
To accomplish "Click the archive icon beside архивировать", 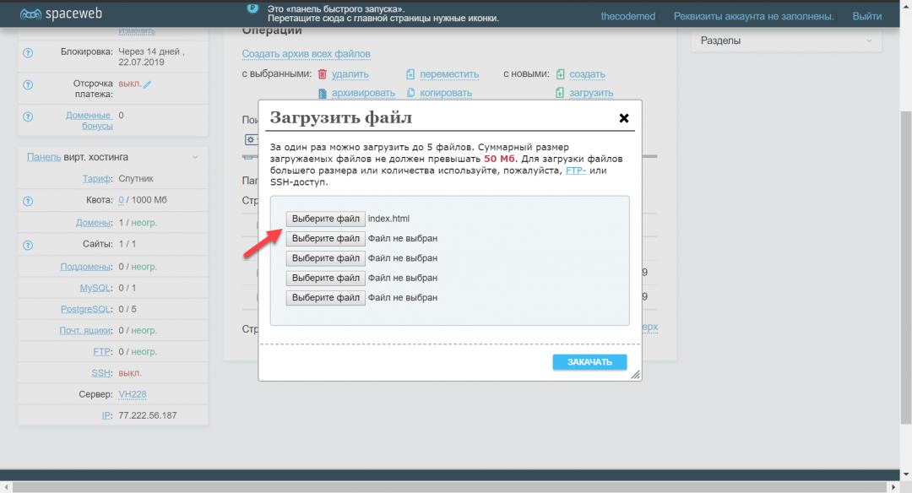I will (322, 93).
